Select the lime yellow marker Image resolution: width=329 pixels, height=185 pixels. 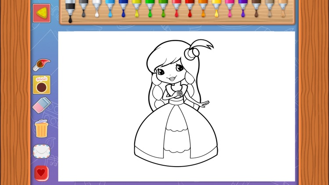[x=136, y=8]
